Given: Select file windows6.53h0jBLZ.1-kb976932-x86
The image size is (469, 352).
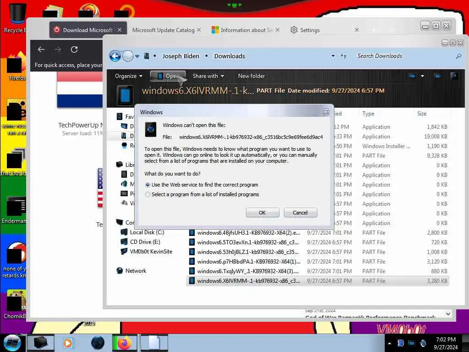Looking at the screenshot, I should (317, 252).
